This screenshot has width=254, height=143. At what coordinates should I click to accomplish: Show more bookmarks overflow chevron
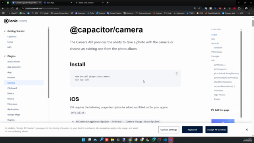coord(249,13)
